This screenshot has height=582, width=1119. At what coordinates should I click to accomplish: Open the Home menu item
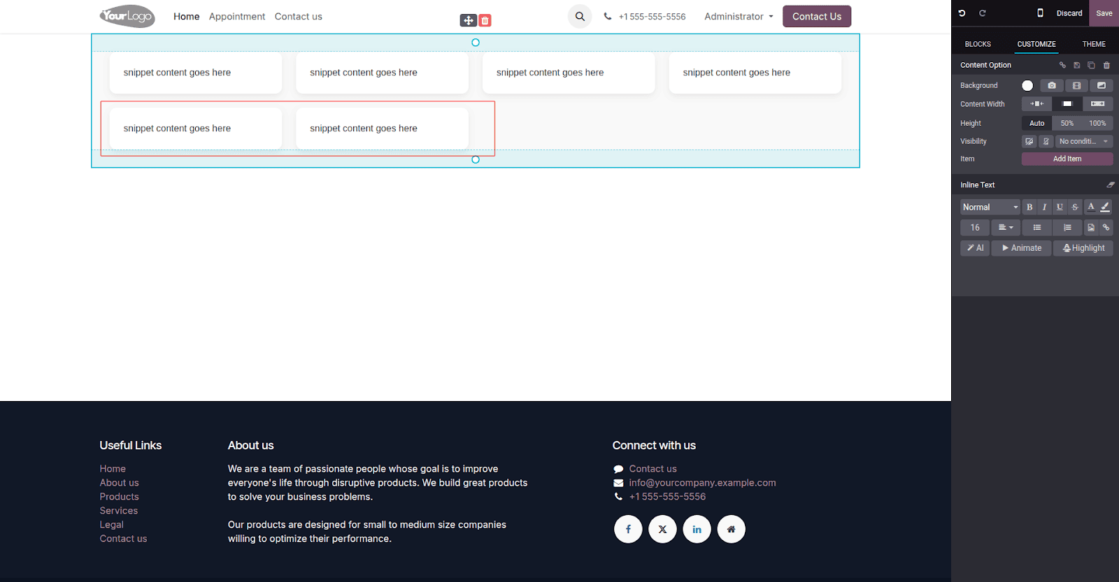(187, 16)
